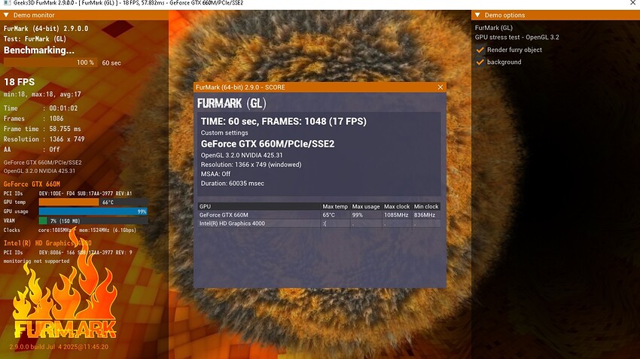Click the 18 FPS readout
640x359 pixels.
pos(19,81)
